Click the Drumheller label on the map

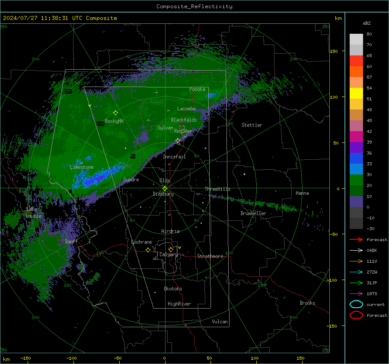pyautogui.click(x=253, y=213)
